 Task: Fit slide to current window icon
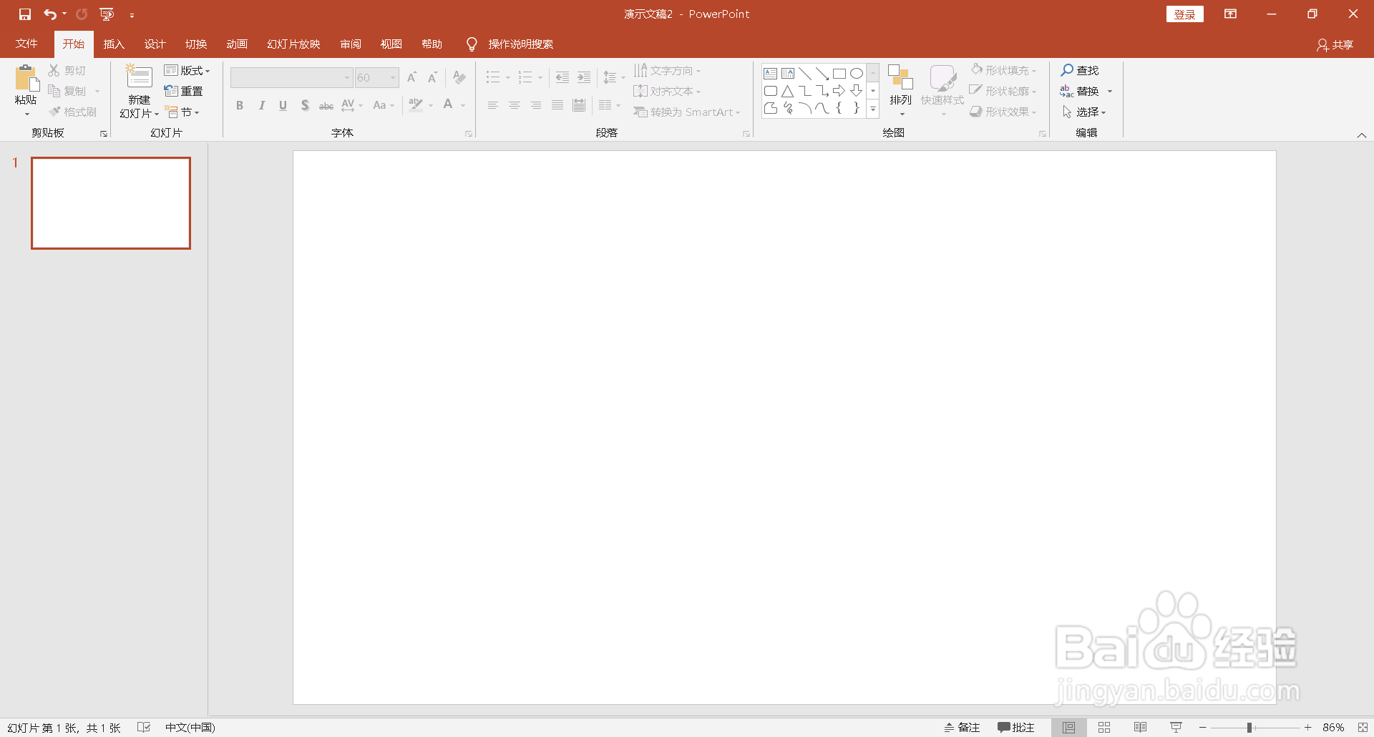(x=1363, y=727)
